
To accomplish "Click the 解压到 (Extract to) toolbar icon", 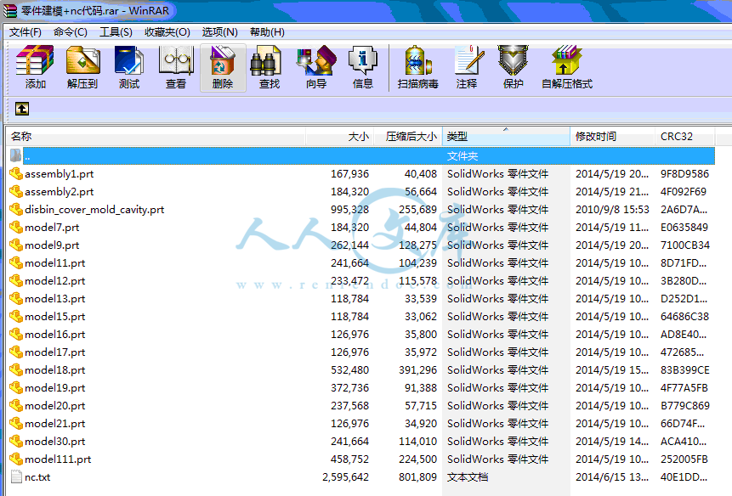I will 82,60.
